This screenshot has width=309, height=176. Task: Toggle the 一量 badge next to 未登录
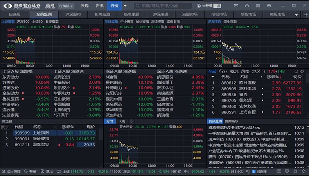tap(217, 6)
